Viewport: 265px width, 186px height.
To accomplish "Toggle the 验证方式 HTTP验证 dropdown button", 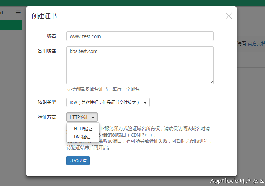I will [82, 117].
